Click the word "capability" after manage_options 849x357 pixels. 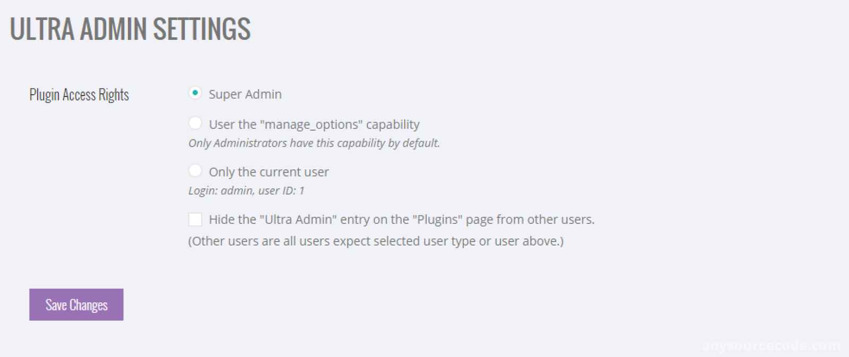tap(393, 125)
